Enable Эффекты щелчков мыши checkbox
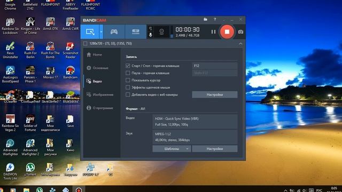The image size is (342, 192). [x=128, y=87]
